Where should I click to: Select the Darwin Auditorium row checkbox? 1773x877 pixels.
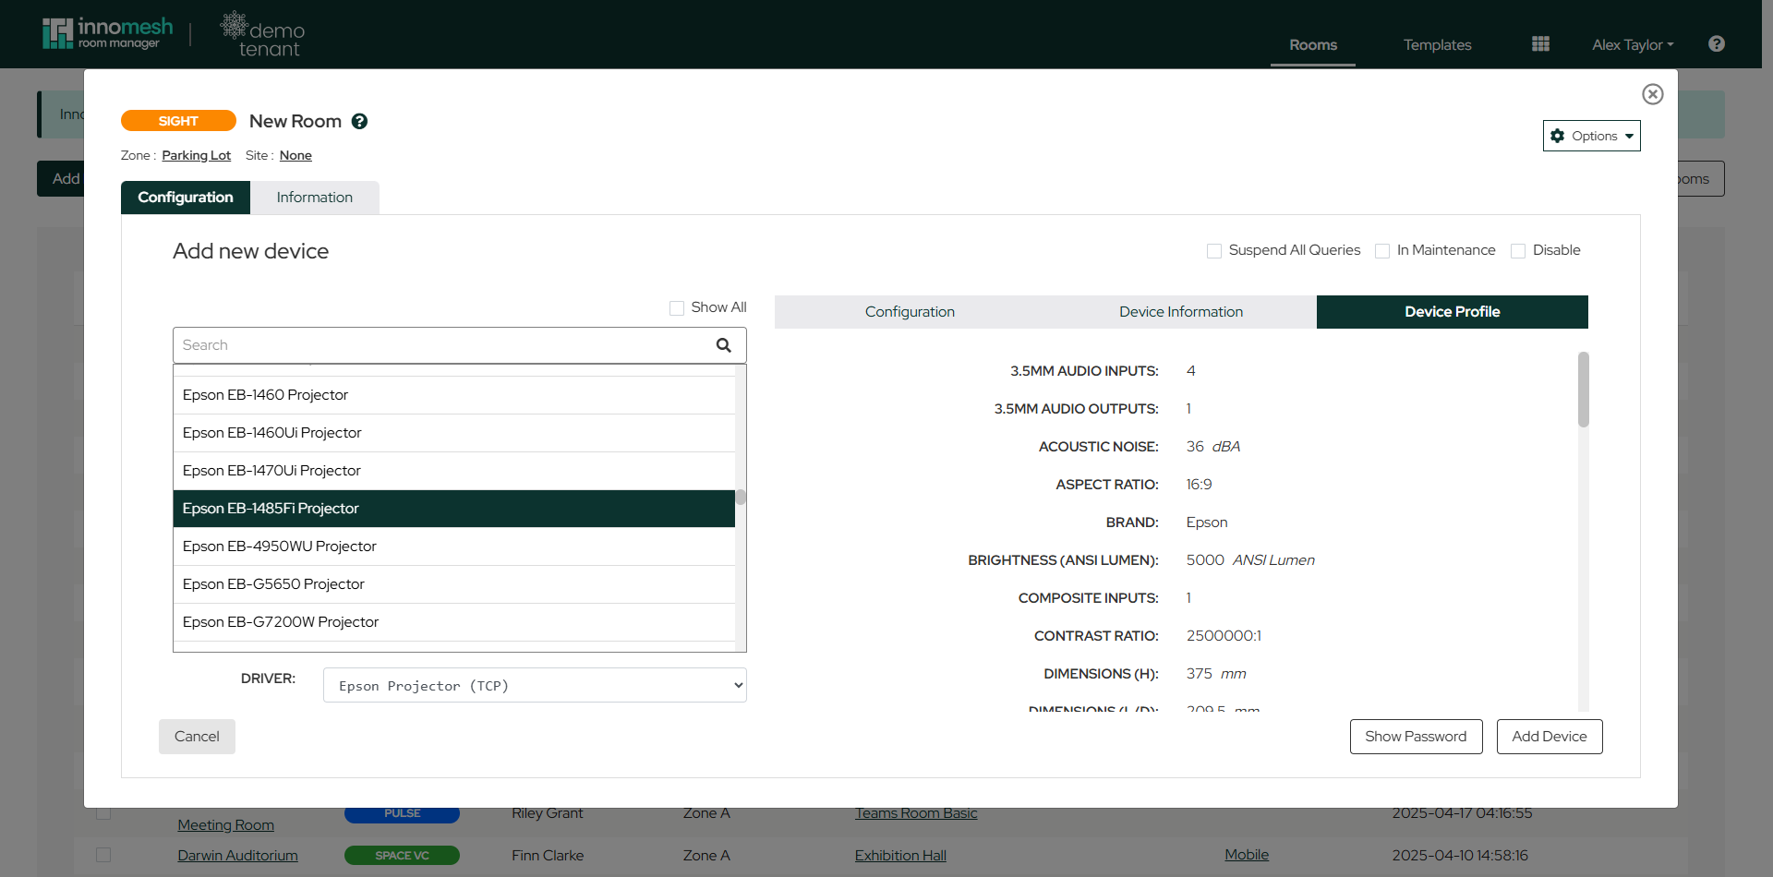(103, 855)
